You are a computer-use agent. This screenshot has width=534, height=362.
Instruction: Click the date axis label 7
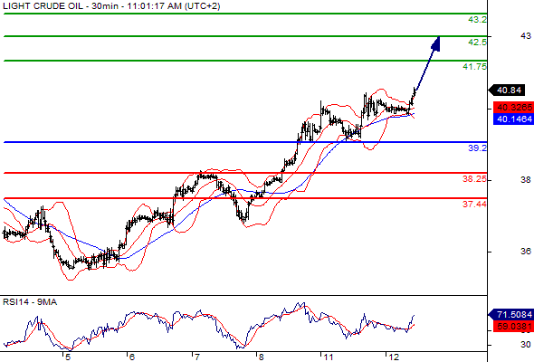[x=196, y=357]
